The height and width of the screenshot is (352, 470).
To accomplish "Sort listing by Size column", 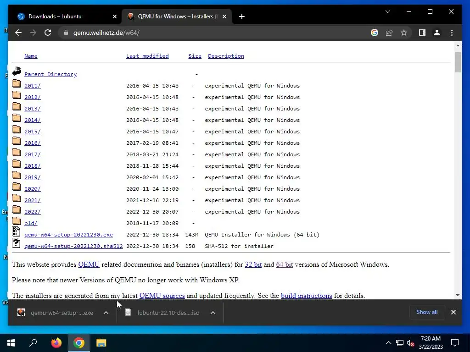I will [x=195, y=56].
